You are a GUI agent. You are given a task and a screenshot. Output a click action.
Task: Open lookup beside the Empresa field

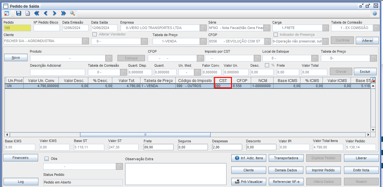[203, 28]
